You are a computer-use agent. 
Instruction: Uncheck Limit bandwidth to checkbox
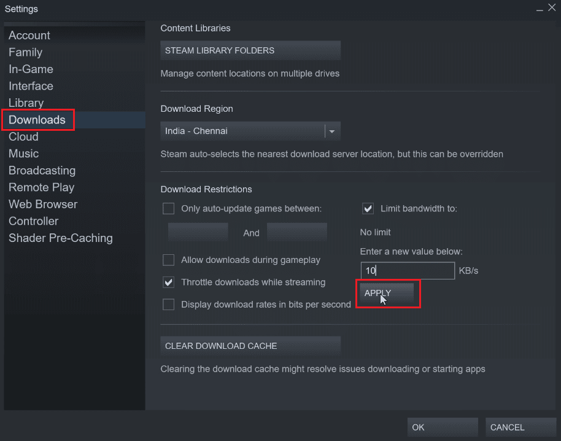point(368,208)
